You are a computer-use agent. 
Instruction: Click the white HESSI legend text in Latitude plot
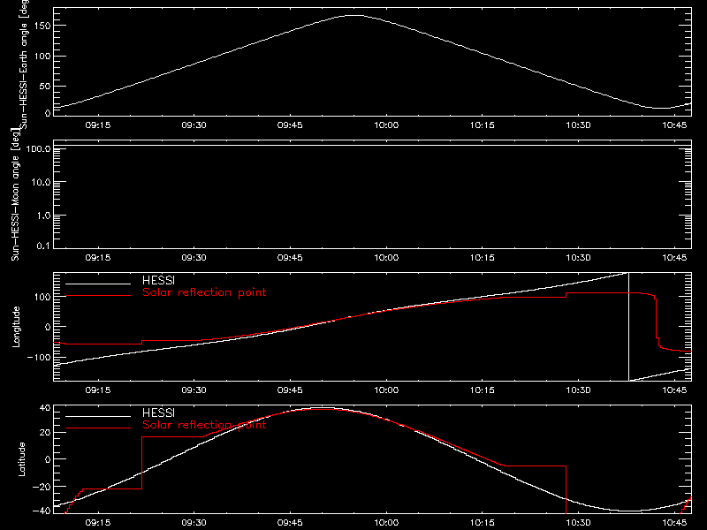click(x=158, y=413)
